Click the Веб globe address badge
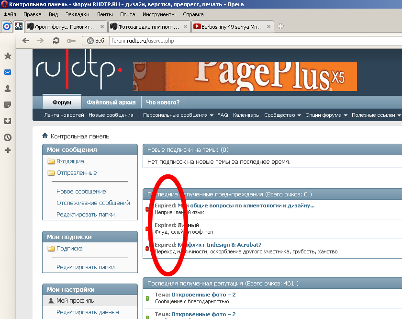Screen dimensions: 402x319 96,41
